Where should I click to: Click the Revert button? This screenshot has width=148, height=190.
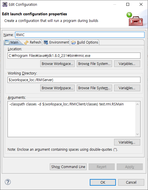(102, 167)
